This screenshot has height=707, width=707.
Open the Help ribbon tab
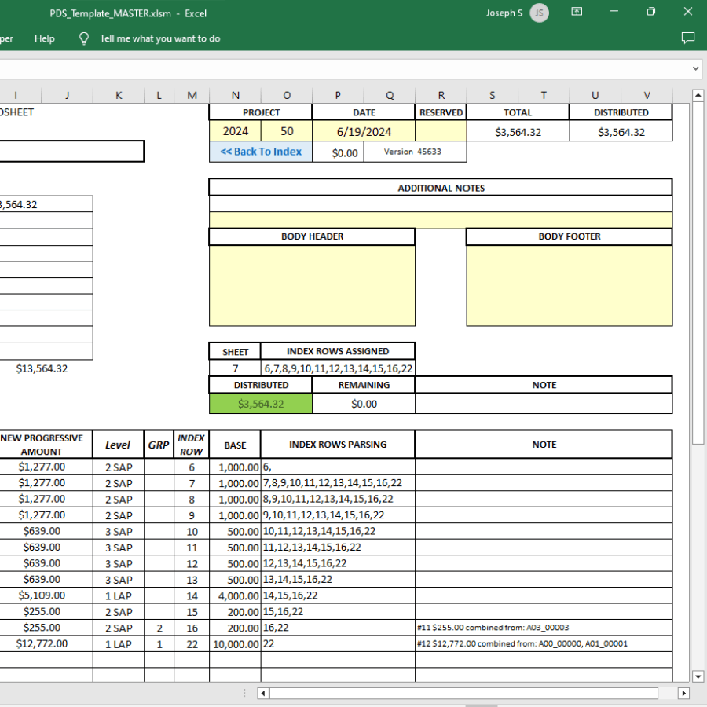pos(44,38)
